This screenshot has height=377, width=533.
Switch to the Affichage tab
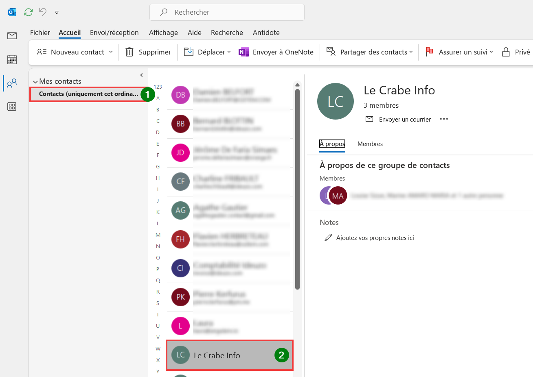pyautogui.click(x=163, y=33)
